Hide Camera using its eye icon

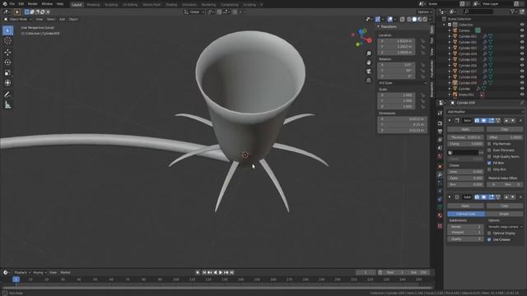(522, 30)
